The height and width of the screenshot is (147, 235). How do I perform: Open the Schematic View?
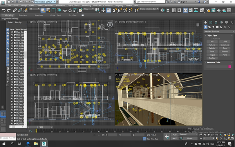(x=196, y=10)
